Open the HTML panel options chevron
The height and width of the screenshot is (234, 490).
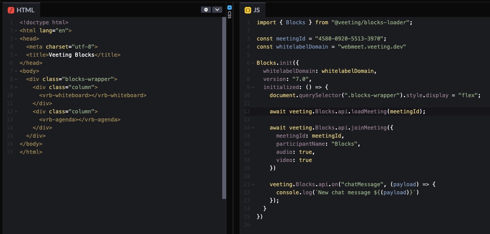tap(217, 9)
